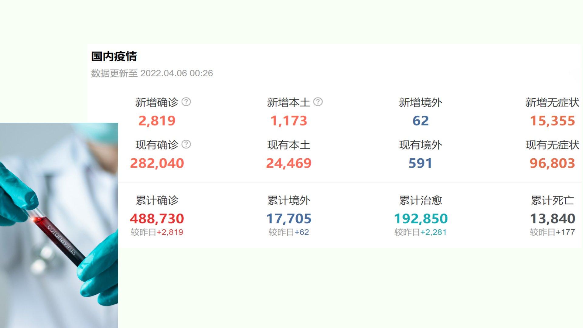Viewport: 583px width, 328px height.
Task: Click new asymptomatic count 15,355
Action: (552, 121)
